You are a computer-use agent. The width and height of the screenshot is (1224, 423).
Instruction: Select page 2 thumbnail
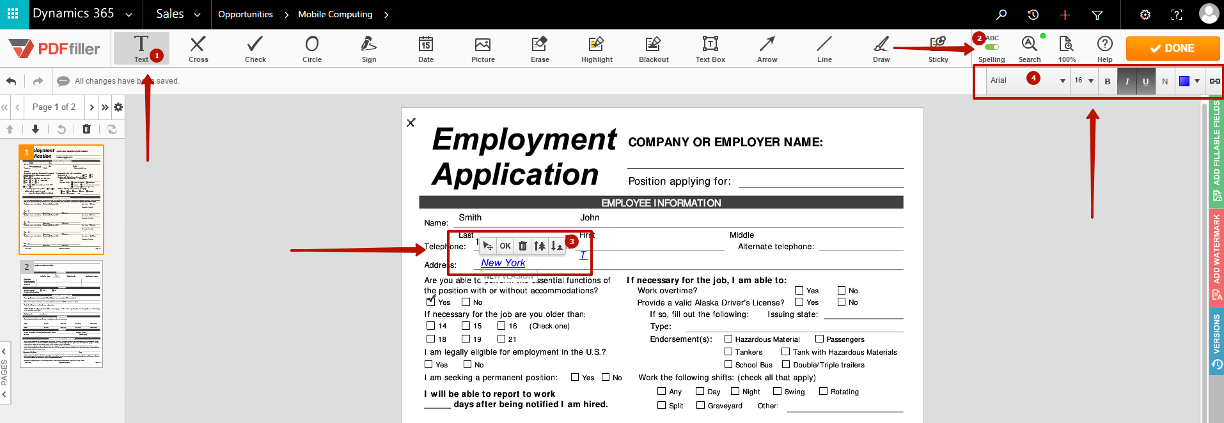pos(61,314)
